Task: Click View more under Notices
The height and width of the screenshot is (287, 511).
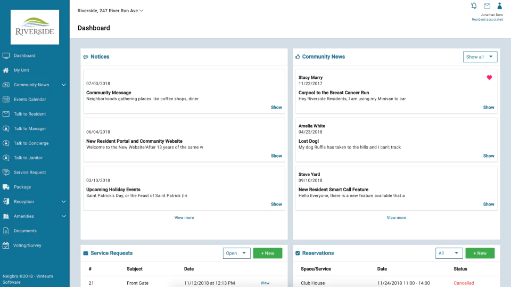Action: coord(184,218)
